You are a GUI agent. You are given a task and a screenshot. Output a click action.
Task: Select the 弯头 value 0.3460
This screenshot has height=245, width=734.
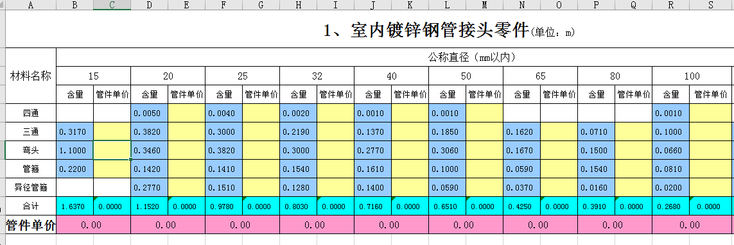tap(150, 150)
